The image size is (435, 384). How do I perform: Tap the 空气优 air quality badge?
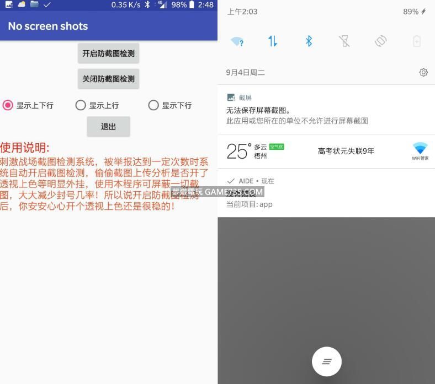pyautogui.click(x=277, y=147)
